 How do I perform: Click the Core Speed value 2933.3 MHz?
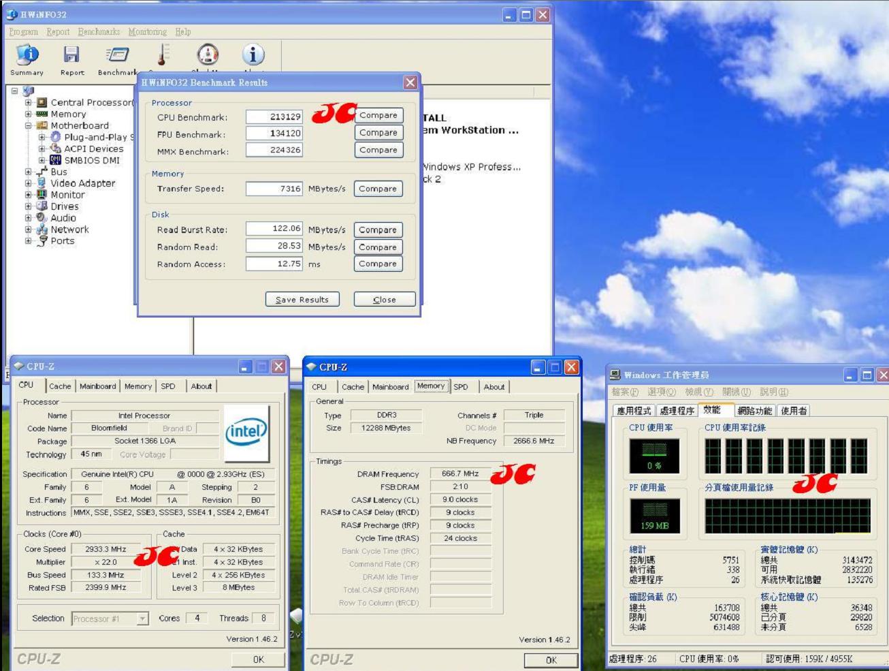pyautogui.click(x=106, y=549)
